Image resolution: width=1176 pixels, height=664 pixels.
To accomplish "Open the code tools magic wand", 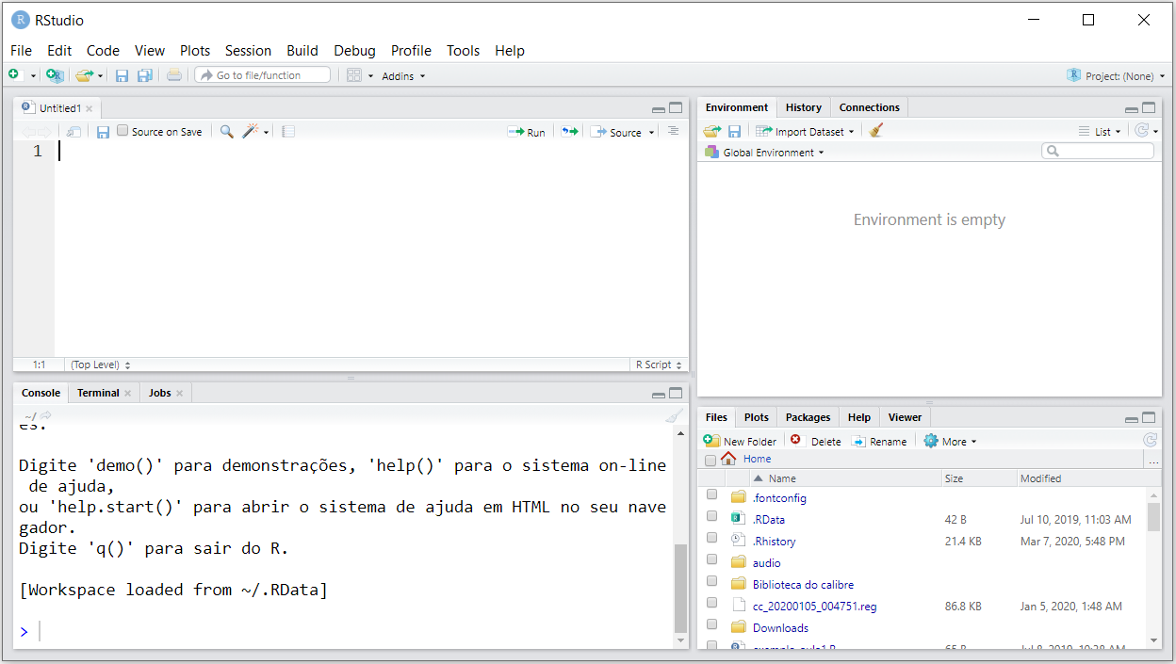I will click(x=251, y=132).
